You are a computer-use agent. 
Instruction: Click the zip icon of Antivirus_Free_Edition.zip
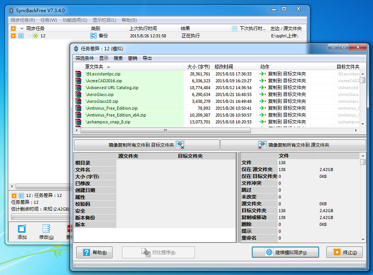tap(78, 108)
